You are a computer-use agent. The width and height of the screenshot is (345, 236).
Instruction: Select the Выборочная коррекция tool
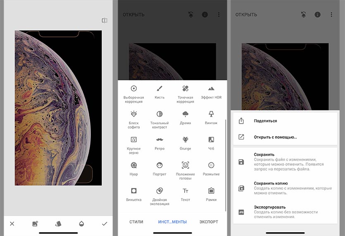(133, 94)
